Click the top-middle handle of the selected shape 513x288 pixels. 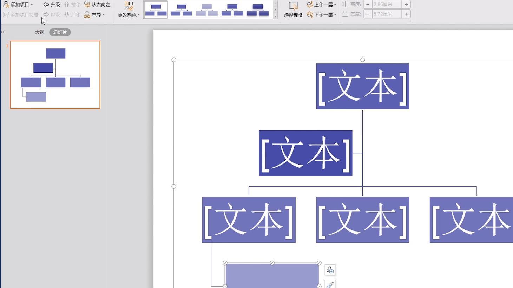[272, 263]
